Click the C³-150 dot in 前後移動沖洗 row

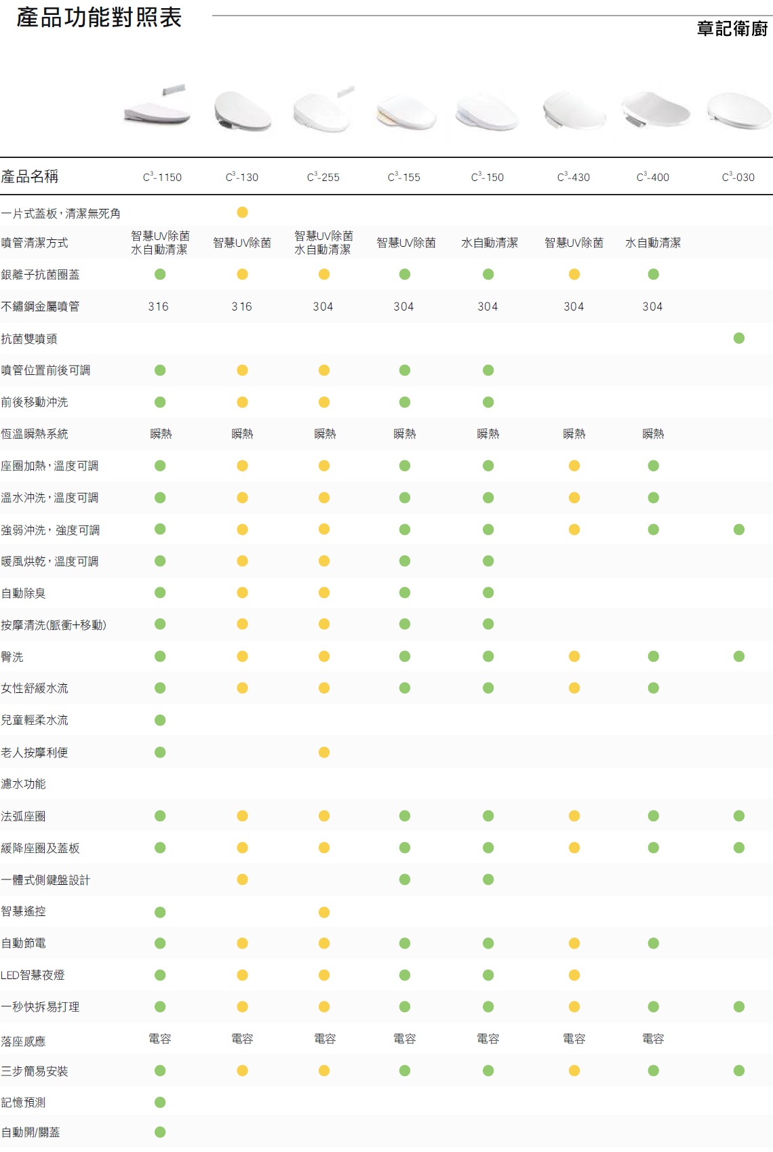click(488, 402)
